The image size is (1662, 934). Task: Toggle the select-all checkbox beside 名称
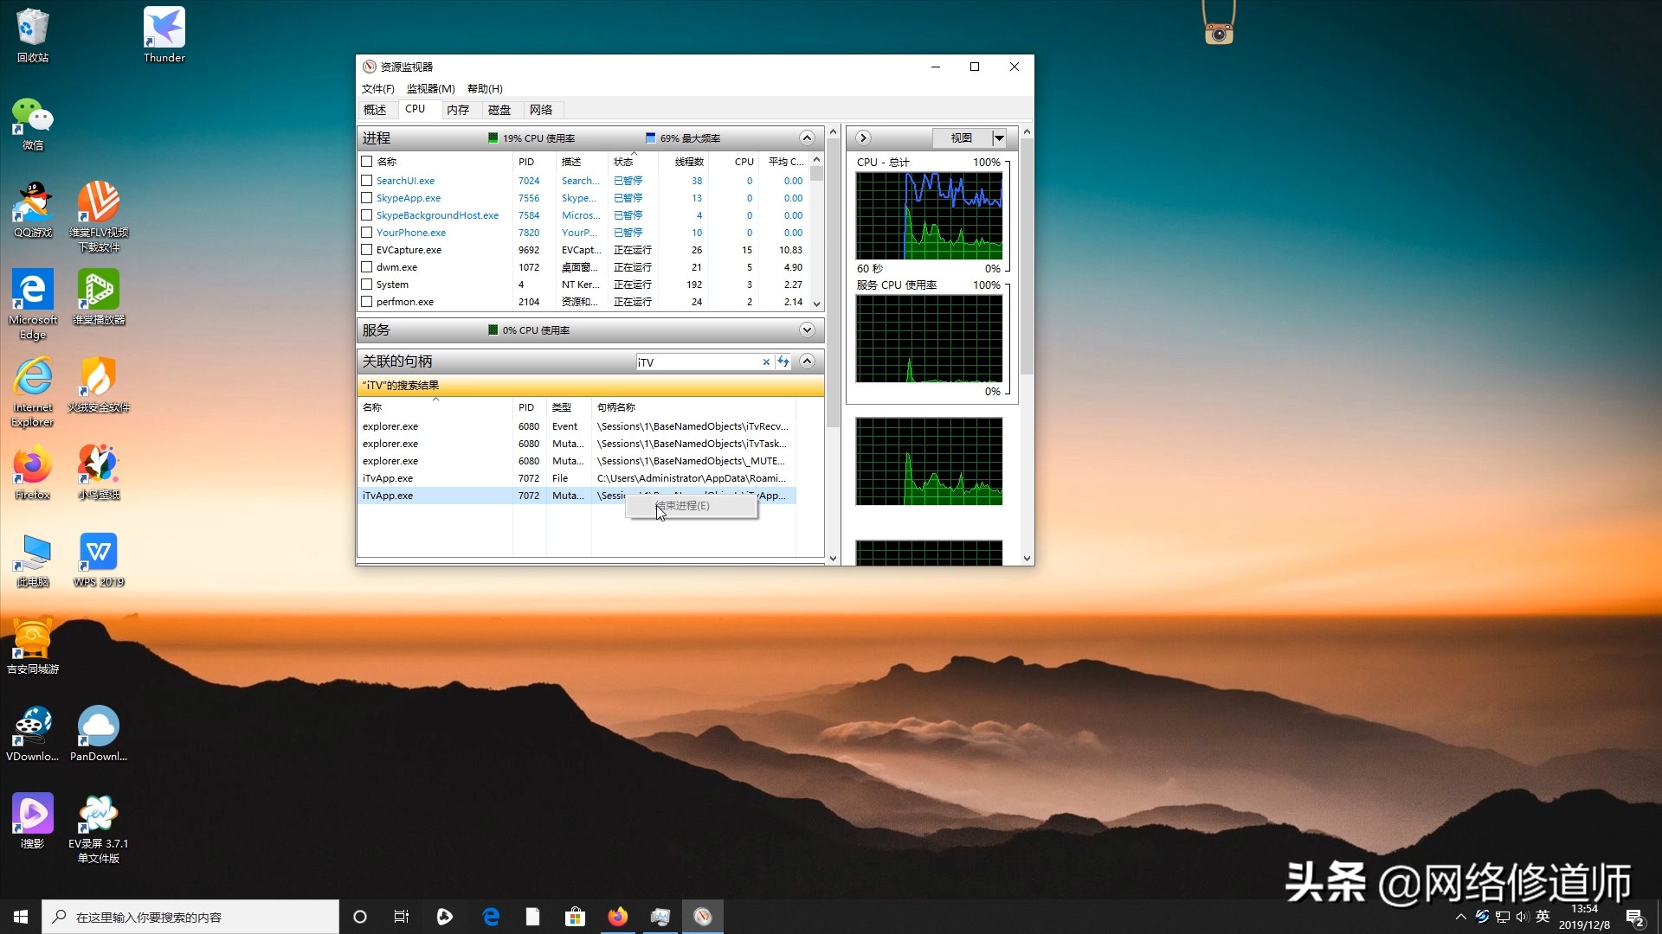367,162
